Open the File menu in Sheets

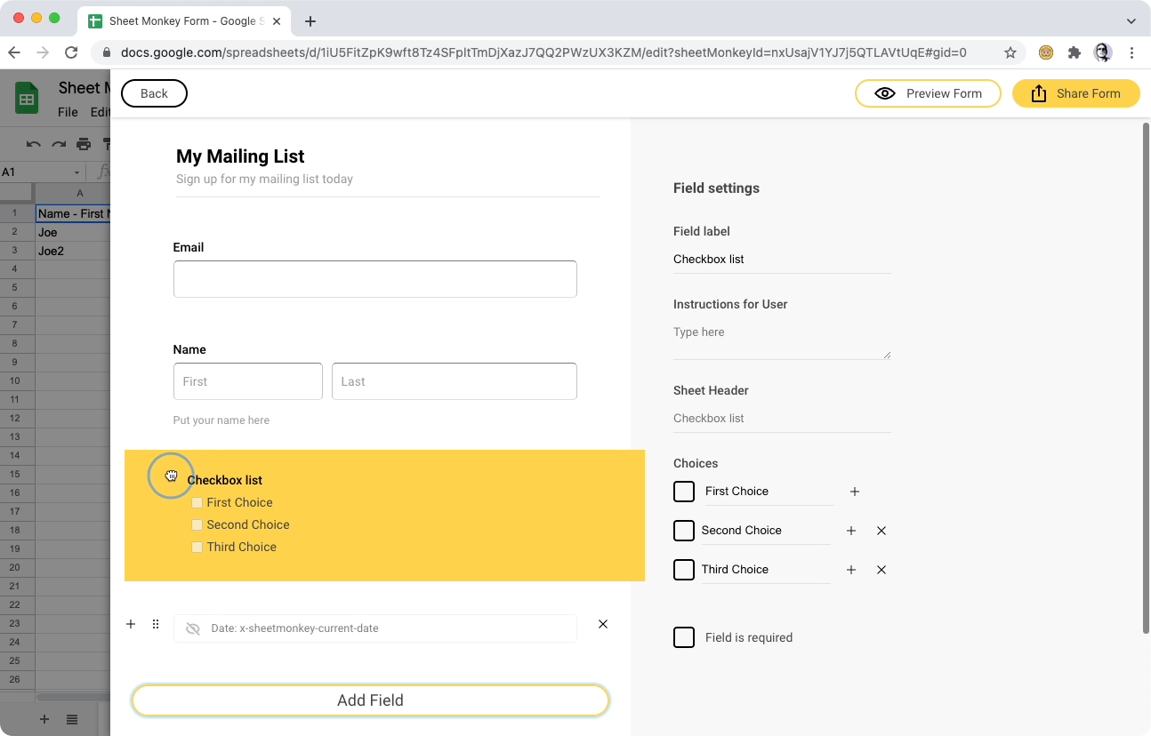(68, 112)
